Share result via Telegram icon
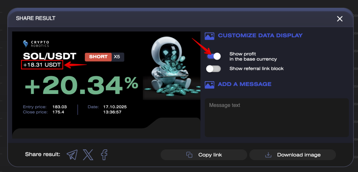This screenshot has width=358, height=172. pyautogui.click(x=72, y=155)
